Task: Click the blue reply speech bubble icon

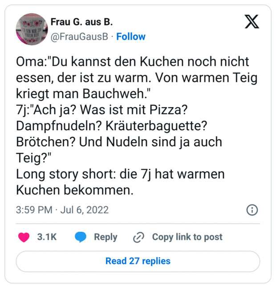Action: click(81, 237)
